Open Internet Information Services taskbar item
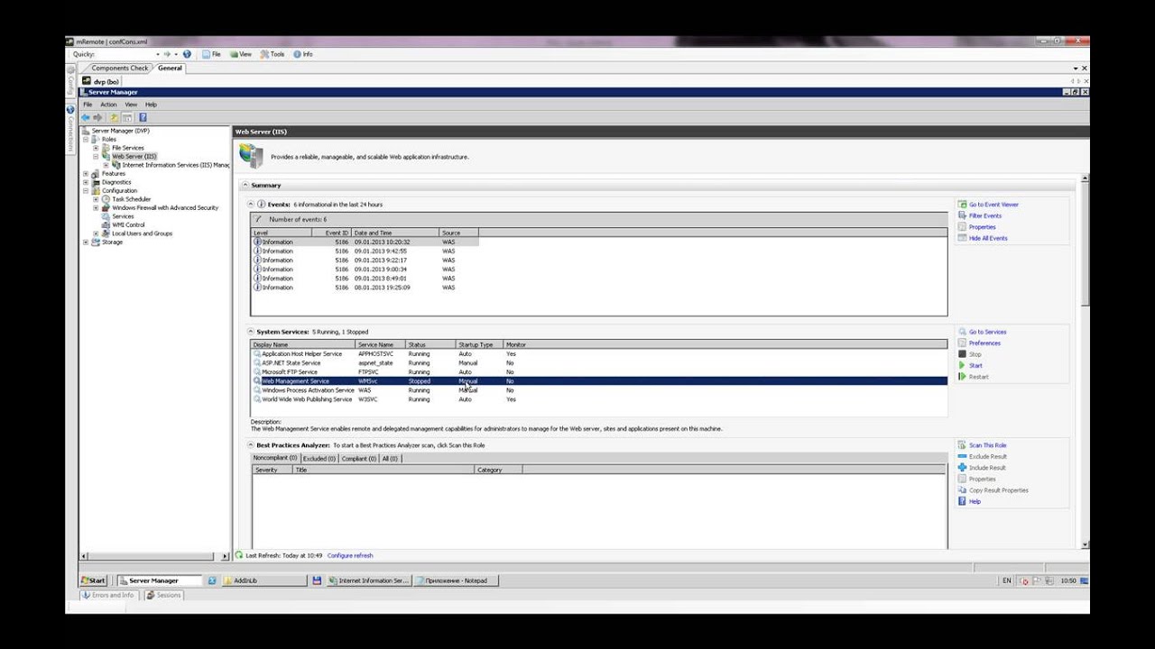 (368, 580)
